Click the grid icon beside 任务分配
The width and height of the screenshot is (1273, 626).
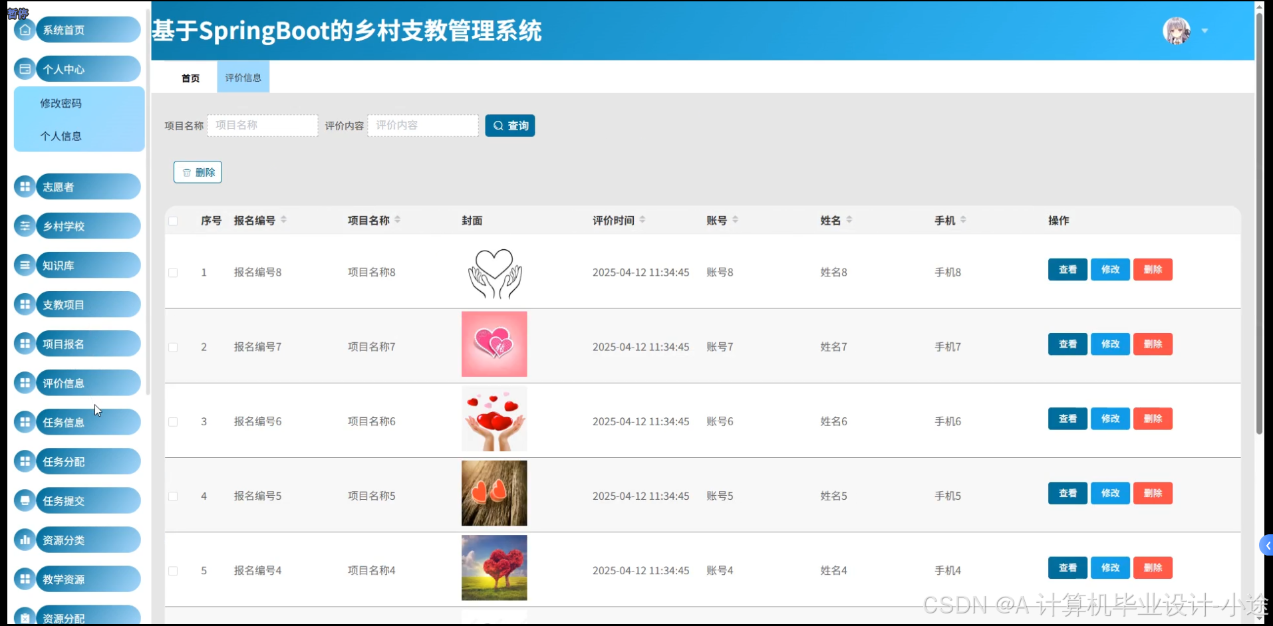click(25, 461)
